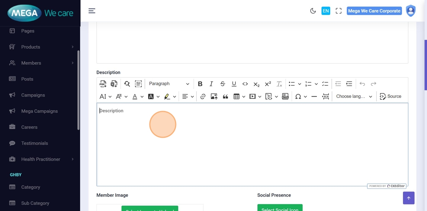This screenshot has height=211, width=427.
Task: Click the Source button
Action: (x=390, y=97)
